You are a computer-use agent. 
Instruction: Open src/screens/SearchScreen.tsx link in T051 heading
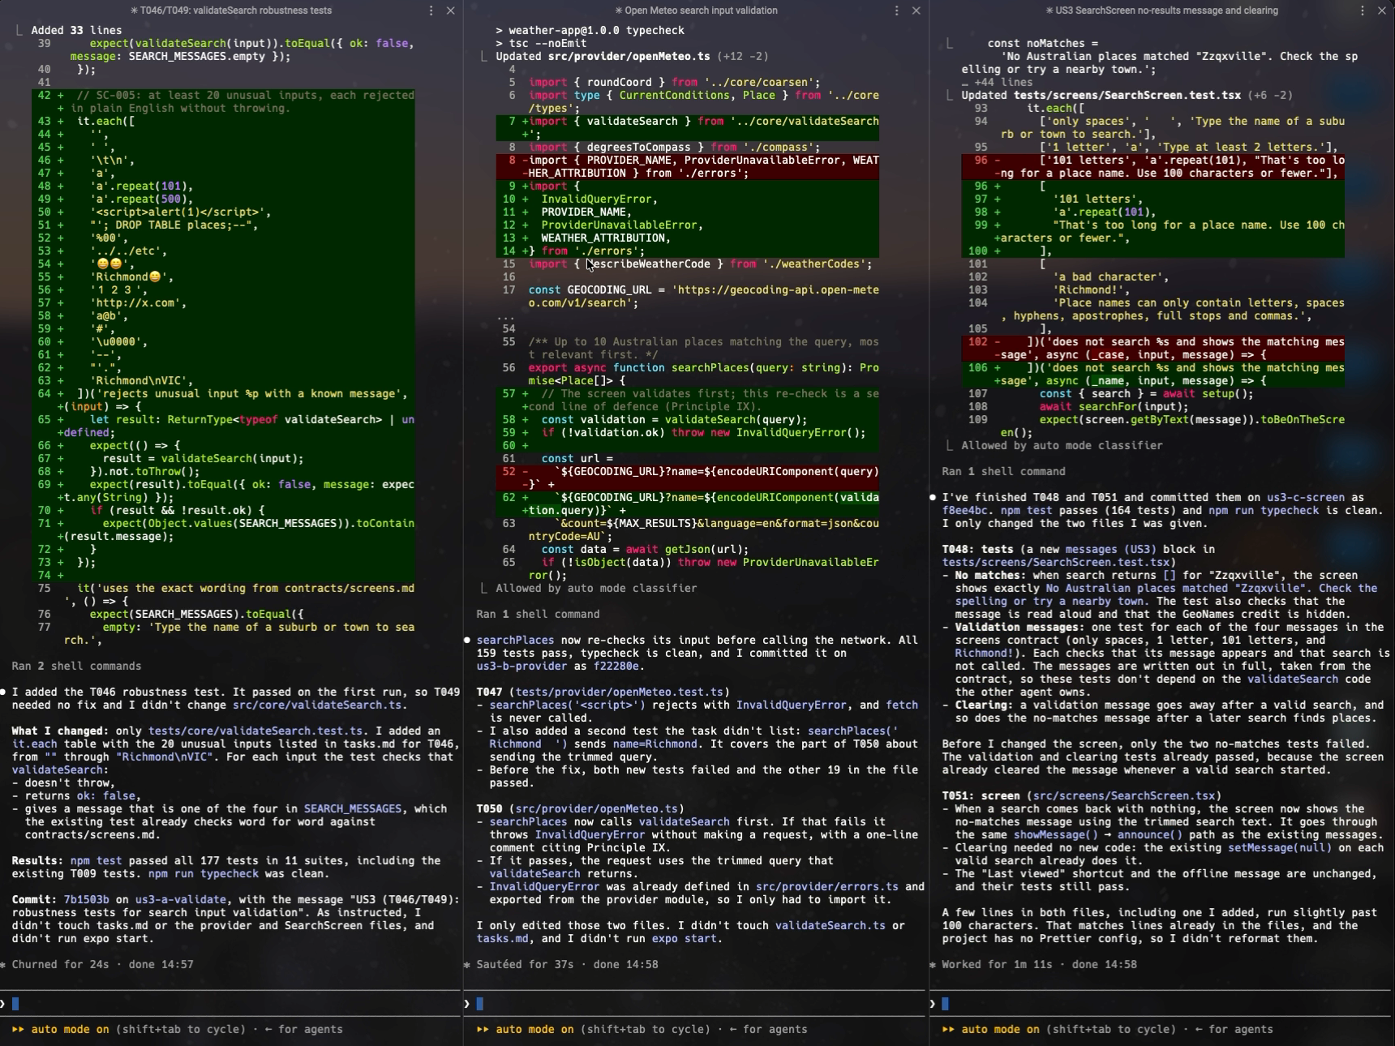[x=1123, y=796]
